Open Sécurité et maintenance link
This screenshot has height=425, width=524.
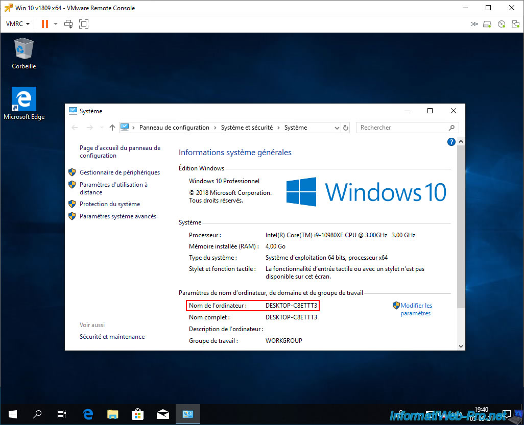112,337
